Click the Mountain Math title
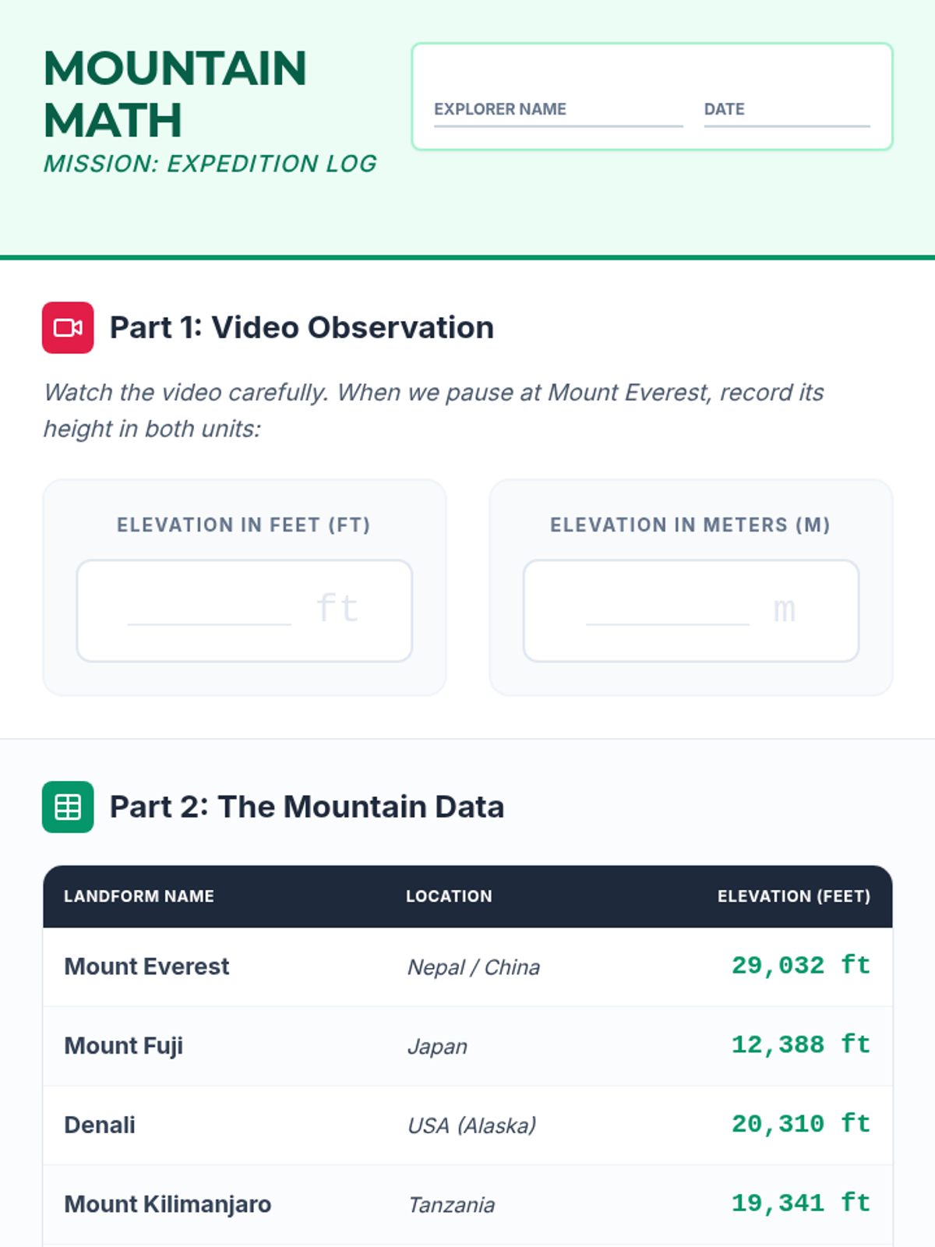Viewport: 935px width, 1247px height. click(x=175, y=94)
